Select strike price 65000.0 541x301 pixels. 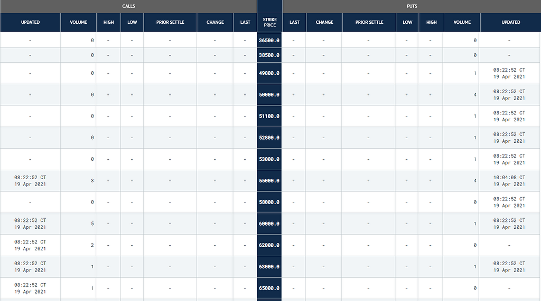(x=269, y=288)
